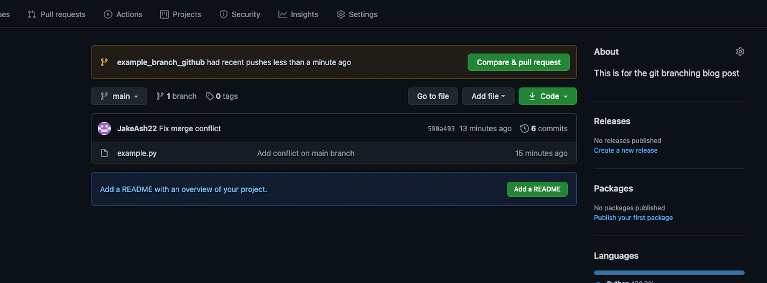
Task: Click the 13 minutes ago timestamp
Action: [x=486, y=129]
